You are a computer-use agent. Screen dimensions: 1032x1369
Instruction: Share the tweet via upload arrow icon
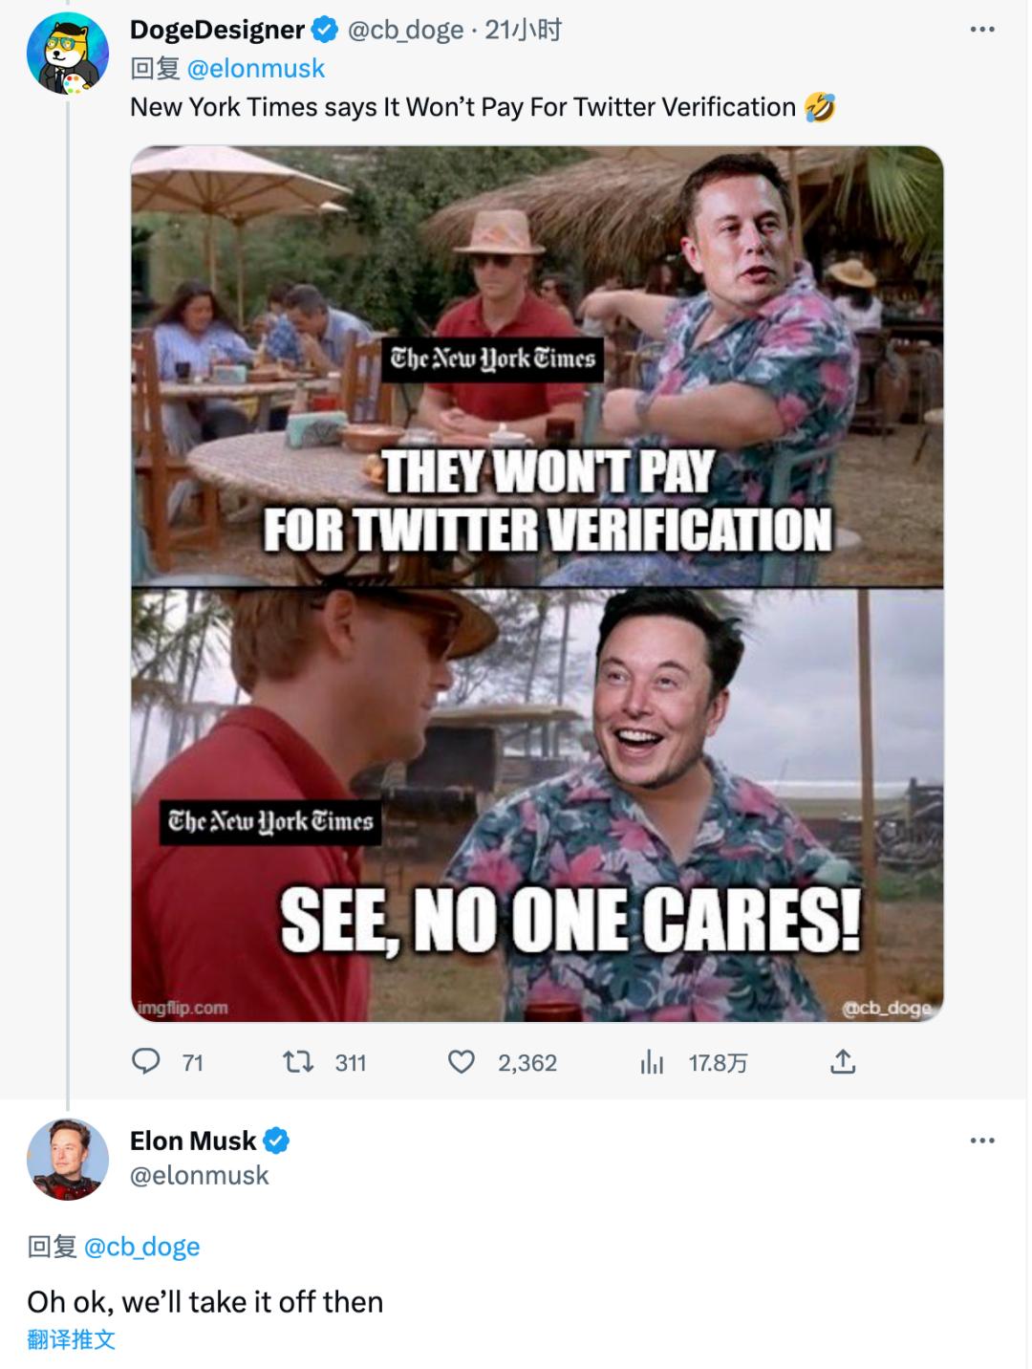pyautogui.click(x=842, y=1062)
